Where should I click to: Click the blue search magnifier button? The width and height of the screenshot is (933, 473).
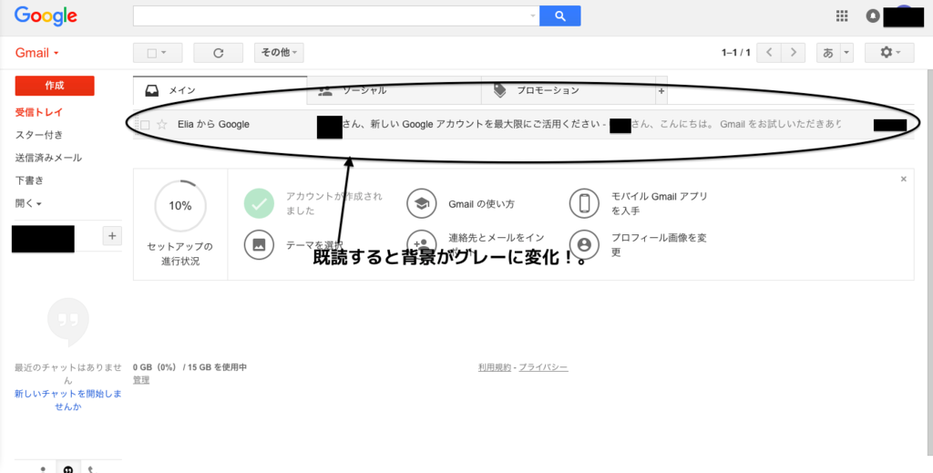560,16
